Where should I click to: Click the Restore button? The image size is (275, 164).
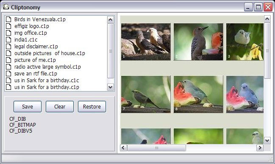point(92,106)
